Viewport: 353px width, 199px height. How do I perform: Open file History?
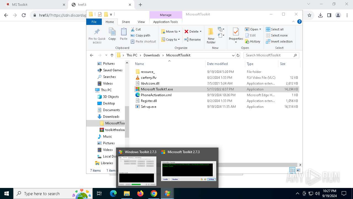tap(252, 41)
